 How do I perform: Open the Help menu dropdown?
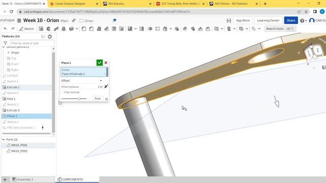click(x=304, y=20)
